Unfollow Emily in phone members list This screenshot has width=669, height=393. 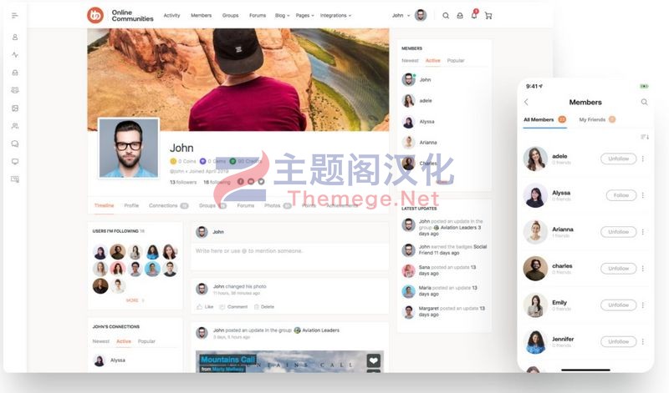tap(619, 305)
